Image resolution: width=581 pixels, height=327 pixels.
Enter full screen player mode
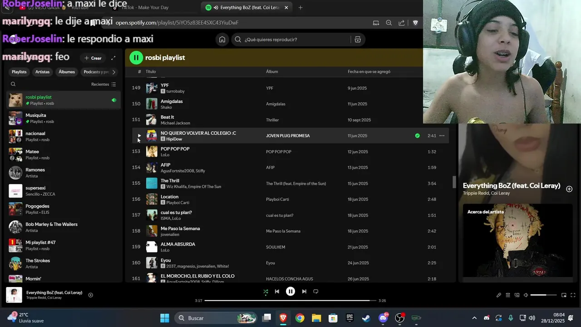[573, 295]
